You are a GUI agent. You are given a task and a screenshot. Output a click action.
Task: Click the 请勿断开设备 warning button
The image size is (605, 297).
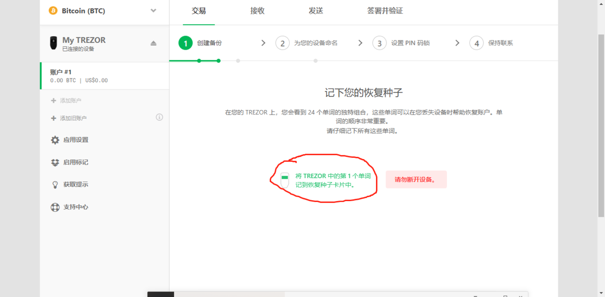[x=416, y=179]
